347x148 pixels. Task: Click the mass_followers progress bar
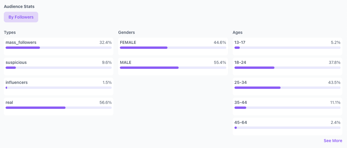(58, 48)
